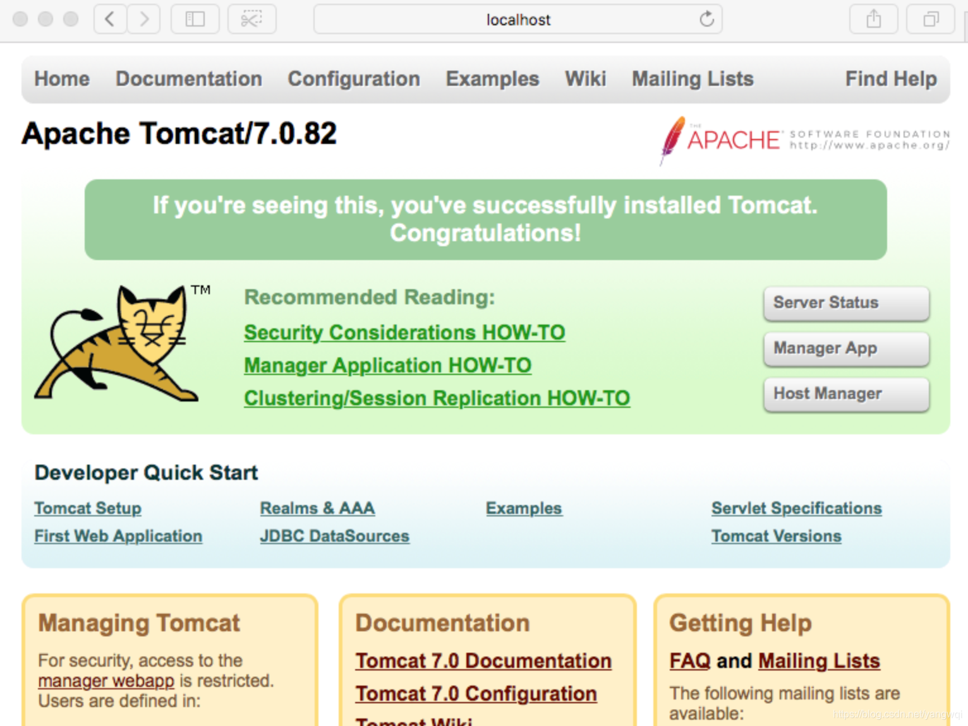The height and width of the screenshot is (726, 968).
Task: Click inside the localhost address bar
Action: [x=518, y=20]
